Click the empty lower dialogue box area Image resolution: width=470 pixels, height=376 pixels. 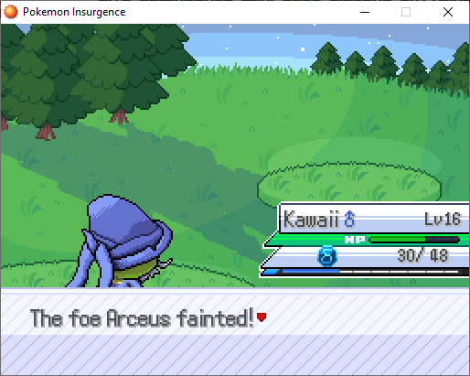(235, 355)
